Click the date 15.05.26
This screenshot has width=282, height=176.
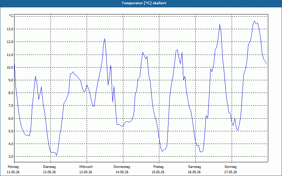(x=158, y=172)
